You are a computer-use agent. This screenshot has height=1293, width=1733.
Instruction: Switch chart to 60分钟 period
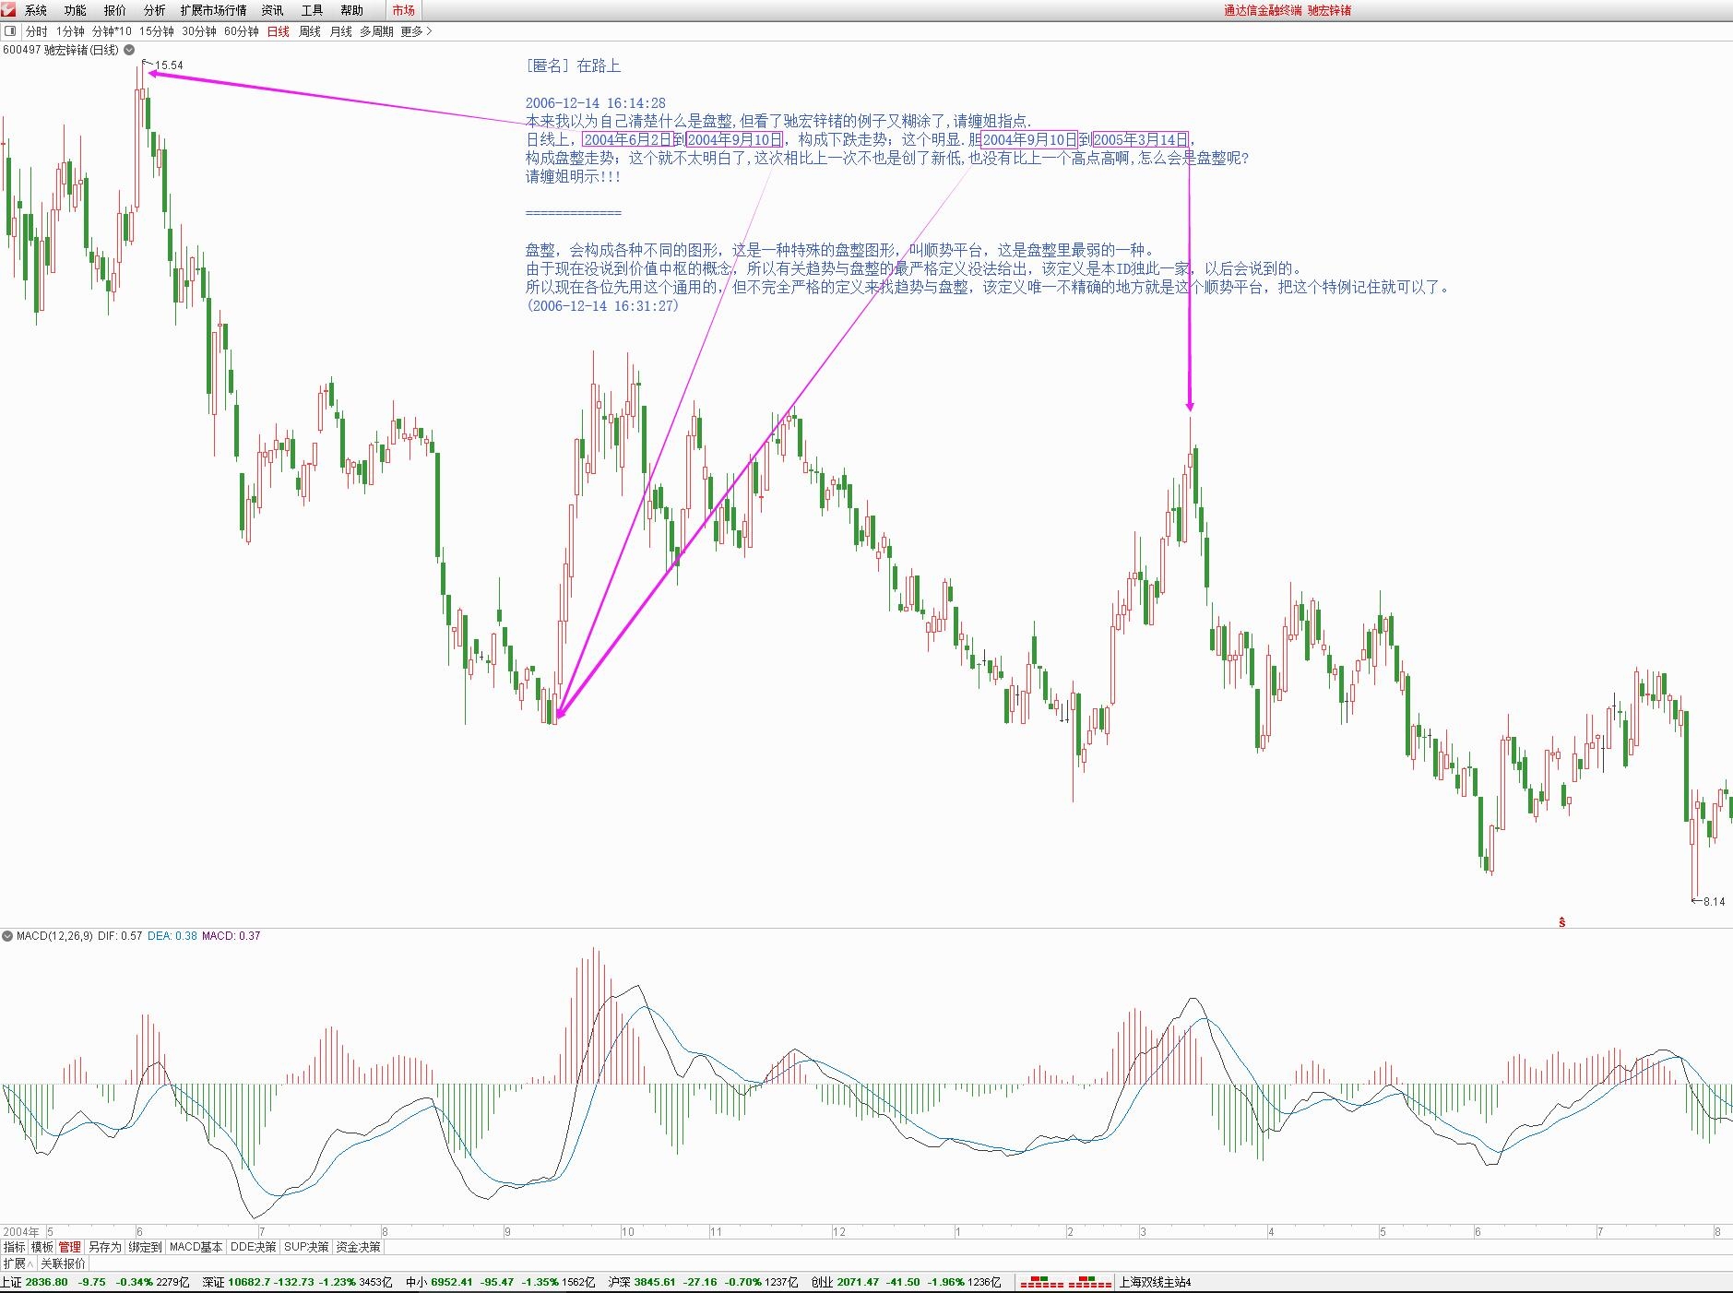coord(241,31)
